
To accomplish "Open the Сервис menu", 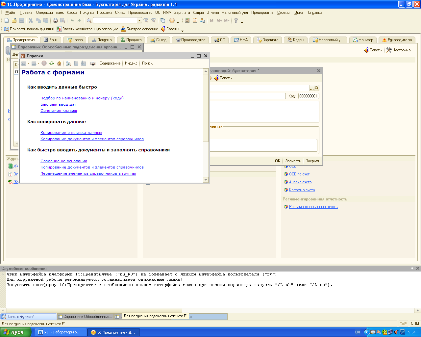I will (x=284, y=13).
